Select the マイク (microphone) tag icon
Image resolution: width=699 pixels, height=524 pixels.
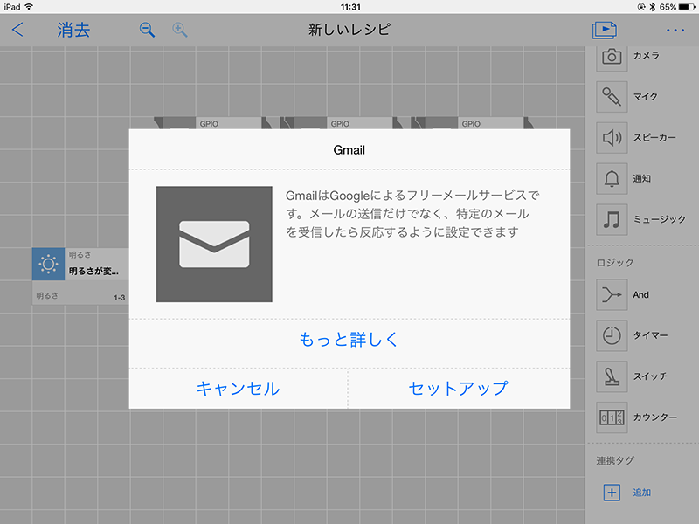pyautogui.click(x=612, y=96)
